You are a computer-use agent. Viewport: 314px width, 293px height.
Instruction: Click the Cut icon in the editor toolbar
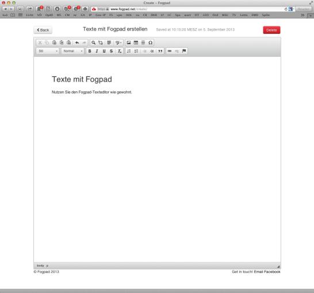40,43
